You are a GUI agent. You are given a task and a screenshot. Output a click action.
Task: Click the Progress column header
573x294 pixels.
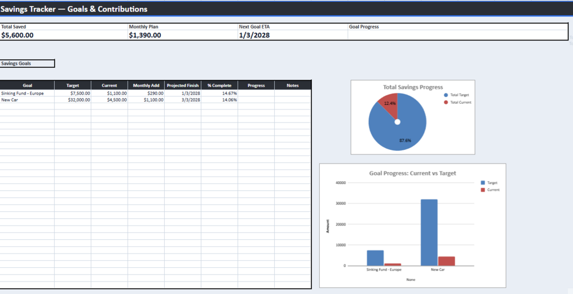(256, 85)
